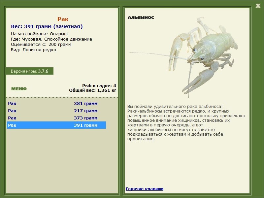Click the АЛЬБИНОС heading
264x198 pixels.
(x=141, y=17)
